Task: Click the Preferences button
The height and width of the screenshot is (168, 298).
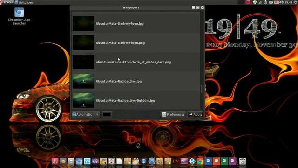Action: click(x=173, y=114)
